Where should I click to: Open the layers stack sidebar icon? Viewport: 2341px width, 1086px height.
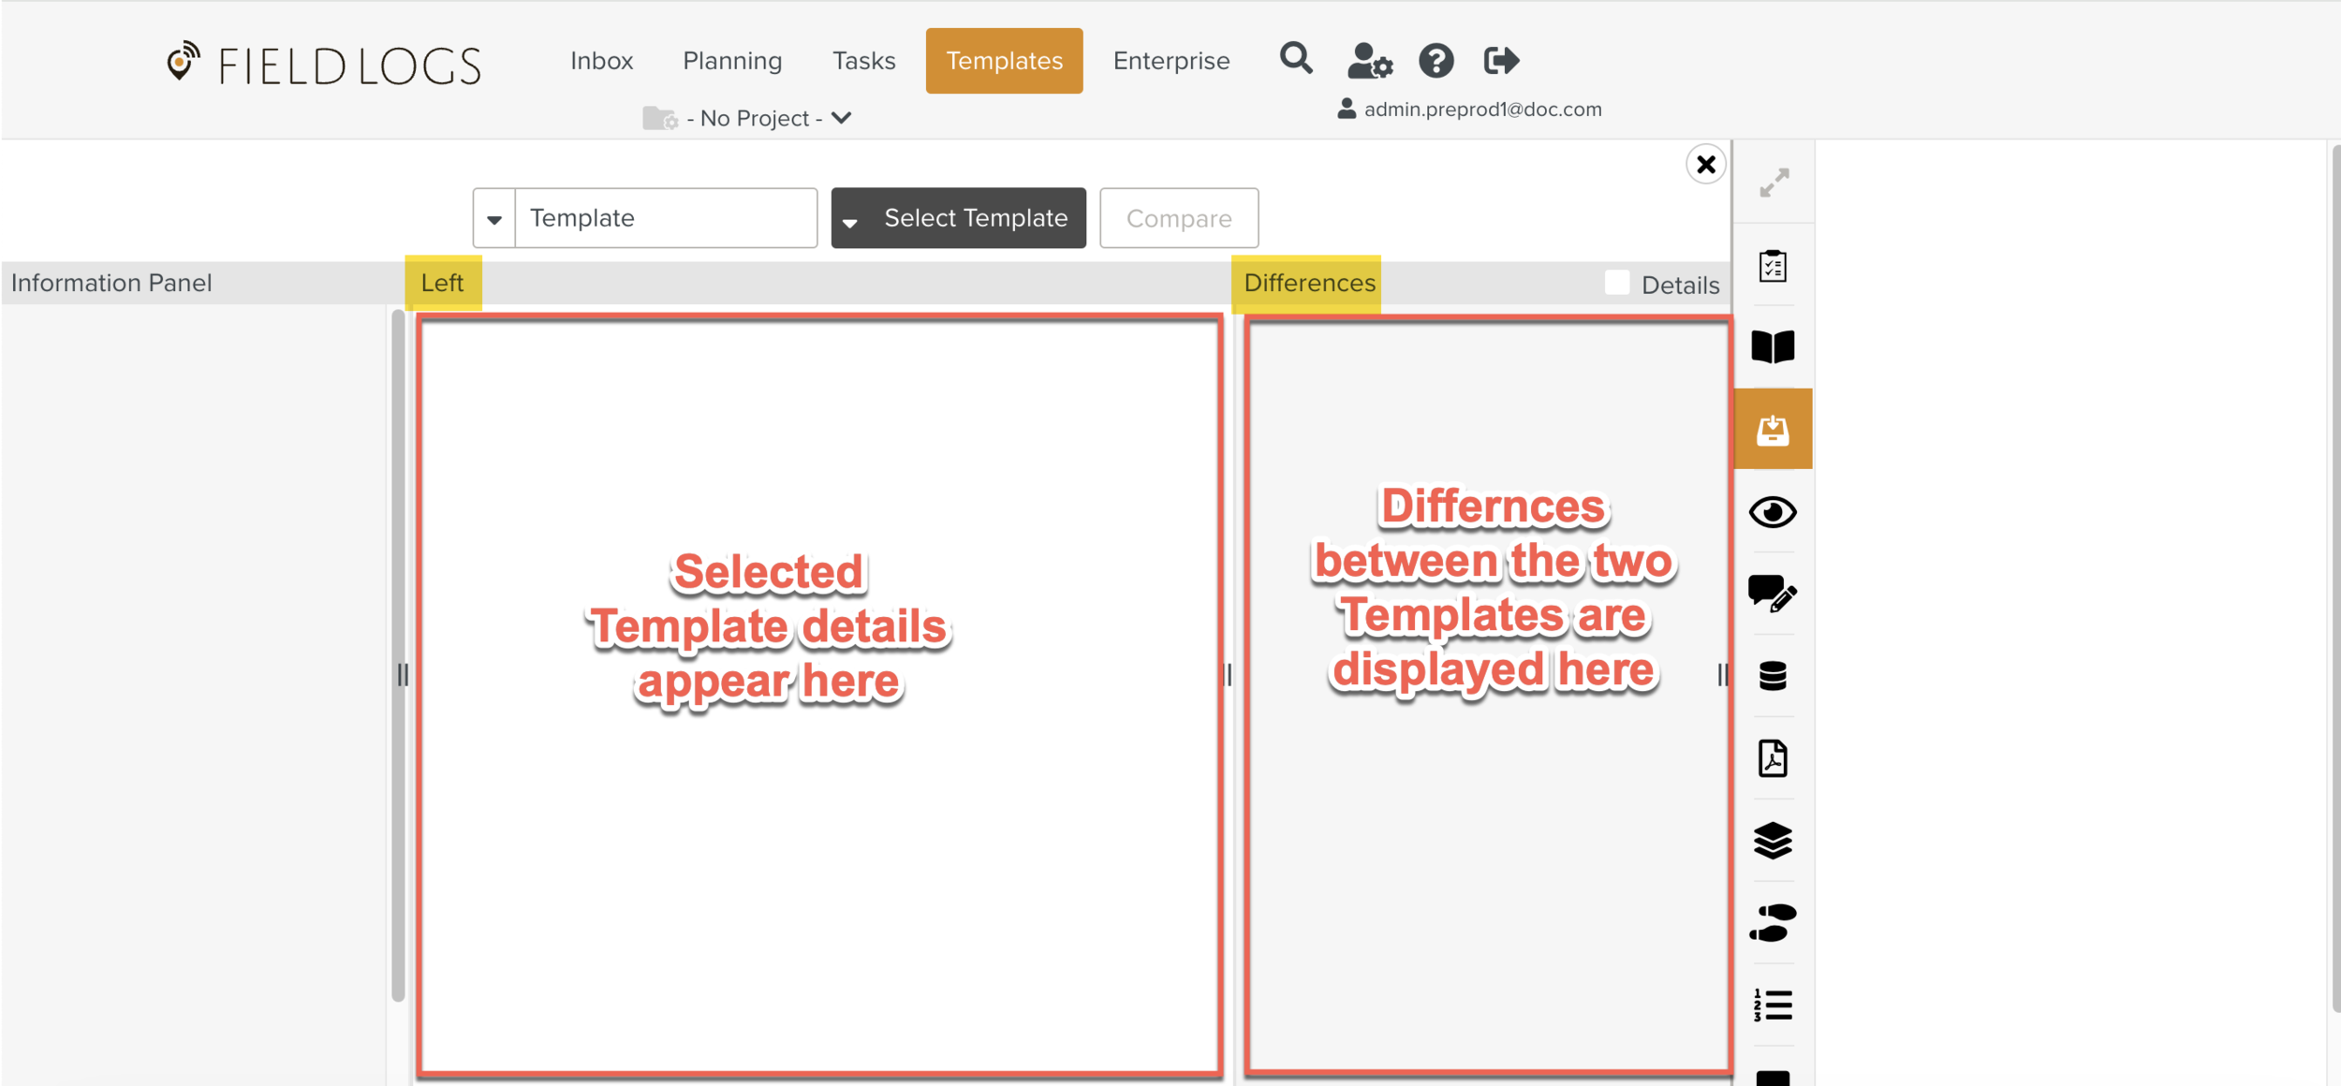tap(1773, 840)
